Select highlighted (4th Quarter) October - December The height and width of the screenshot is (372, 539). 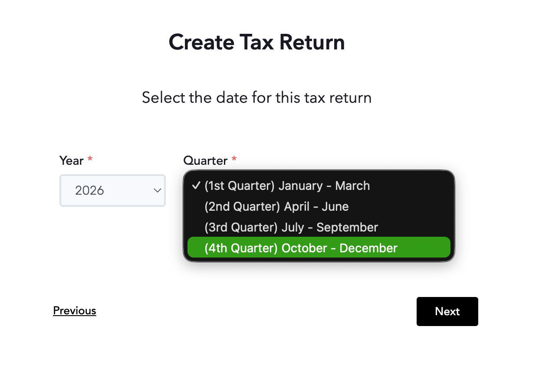point(319,248)
